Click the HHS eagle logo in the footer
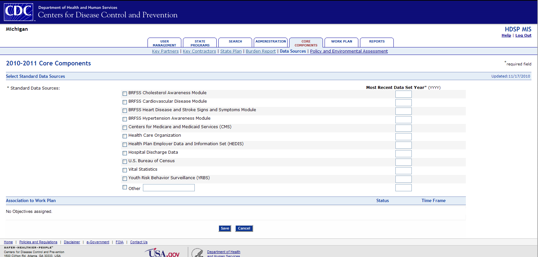 198,253
